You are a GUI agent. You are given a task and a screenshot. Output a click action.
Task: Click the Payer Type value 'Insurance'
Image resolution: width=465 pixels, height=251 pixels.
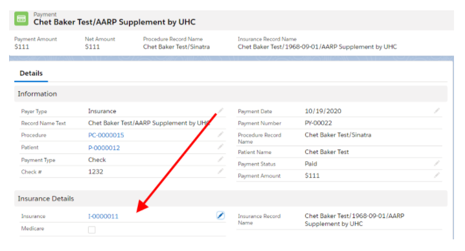coord(102,111)
